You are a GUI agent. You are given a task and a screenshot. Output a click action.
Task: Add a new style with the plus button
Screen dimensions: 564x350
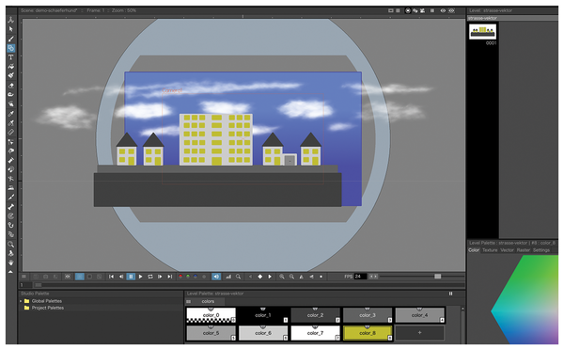click(x=420, y=333)
